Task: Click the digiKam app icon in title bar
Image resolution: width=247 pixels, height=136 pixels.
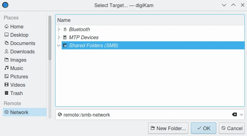Action: click(5, 5)
